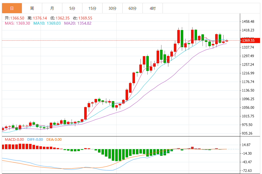
Task: Show the 60分 timeframe chart
Action: coord(132,8)
